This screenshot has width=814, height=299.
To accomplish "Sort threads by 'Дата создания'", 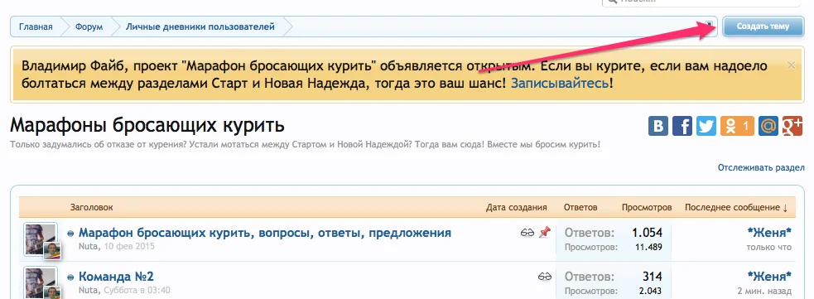I will click(x=517, y=207).
